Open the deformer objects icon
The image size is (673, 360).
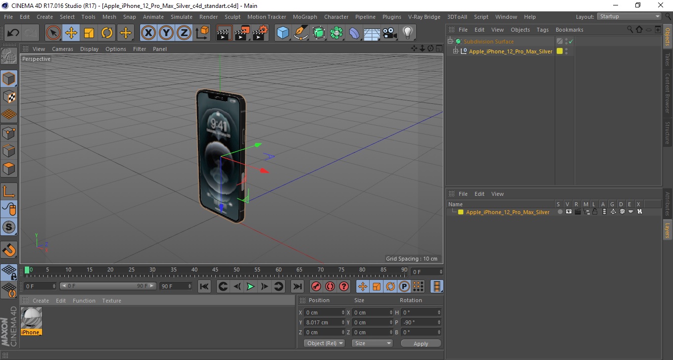click(x=354, y=33)
